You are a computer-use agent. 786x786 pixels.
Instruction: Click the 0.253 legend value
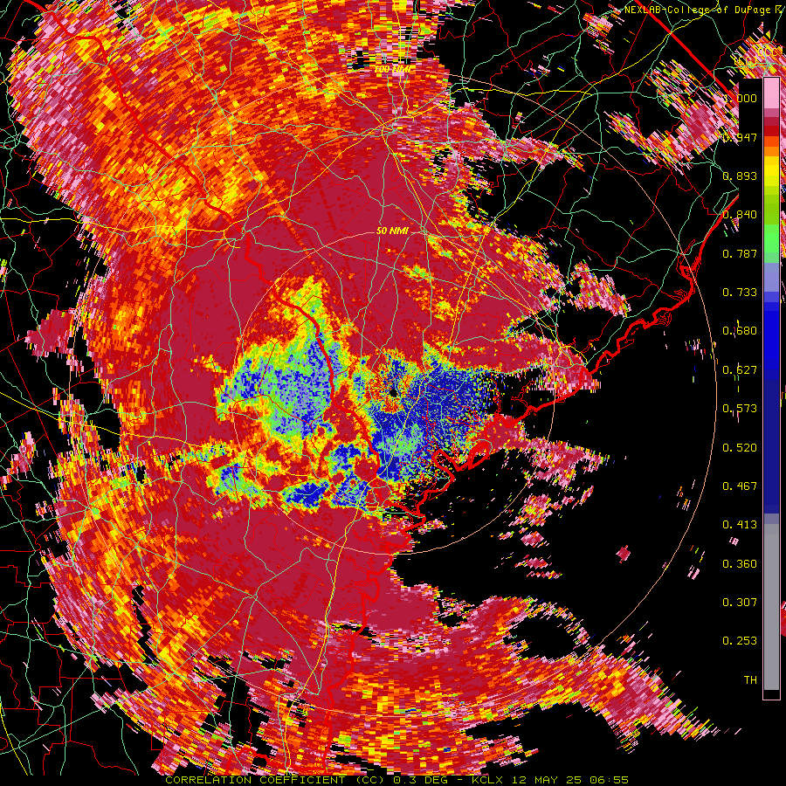(740, 641)
